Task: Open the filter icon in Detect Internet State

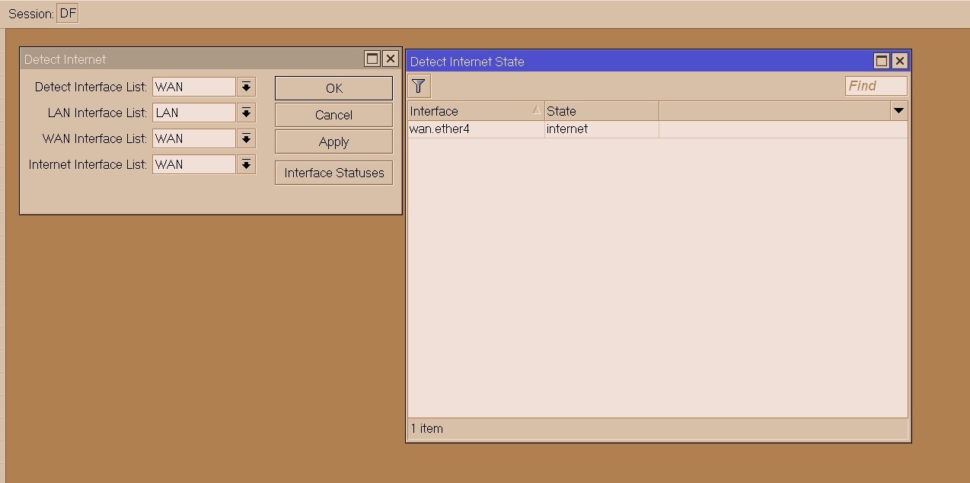Action: point(419,86)
